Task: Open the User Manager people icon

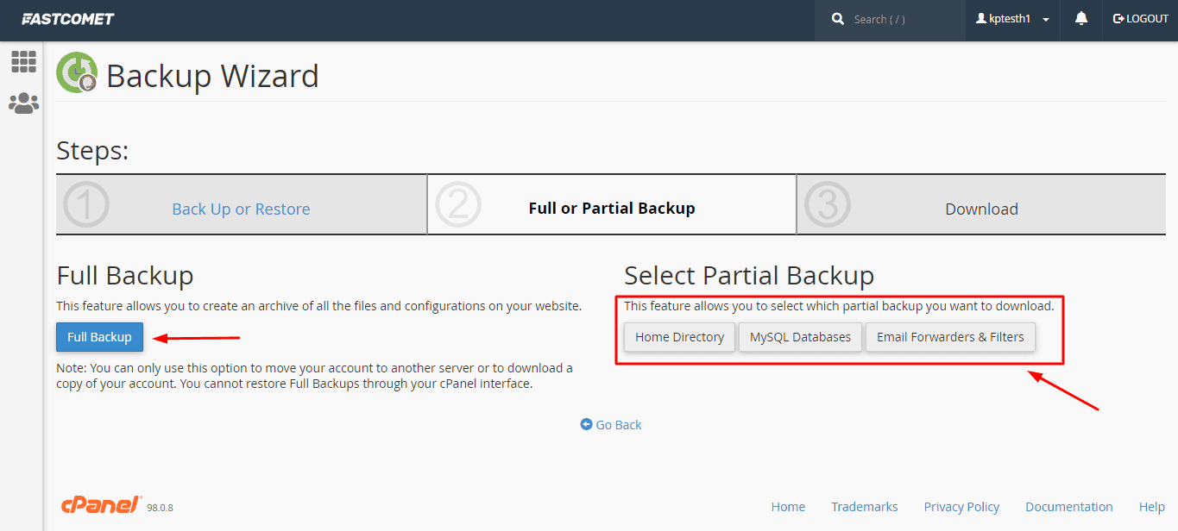Action: [23, 103]
